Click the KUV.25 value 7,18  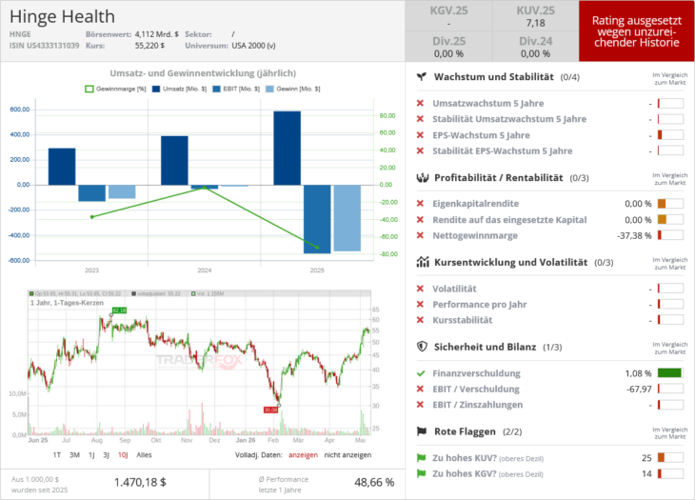(535, 23)
